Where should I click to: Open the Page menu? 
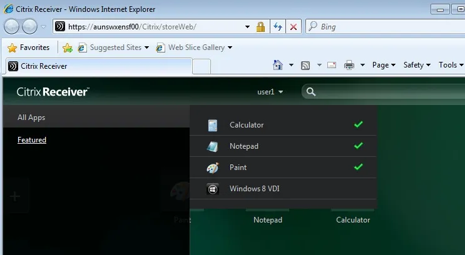click(384, 65)
